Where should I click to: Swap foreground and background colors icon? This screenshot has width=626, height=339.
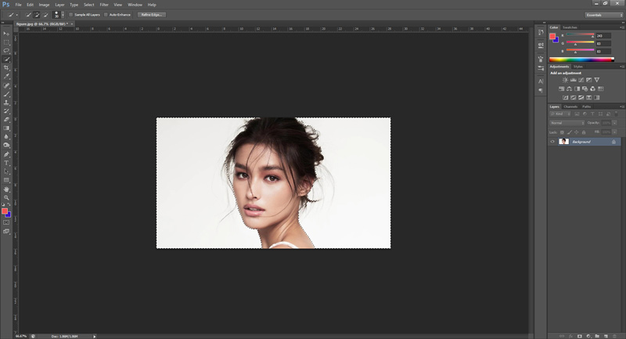click(x=9, y=204)
